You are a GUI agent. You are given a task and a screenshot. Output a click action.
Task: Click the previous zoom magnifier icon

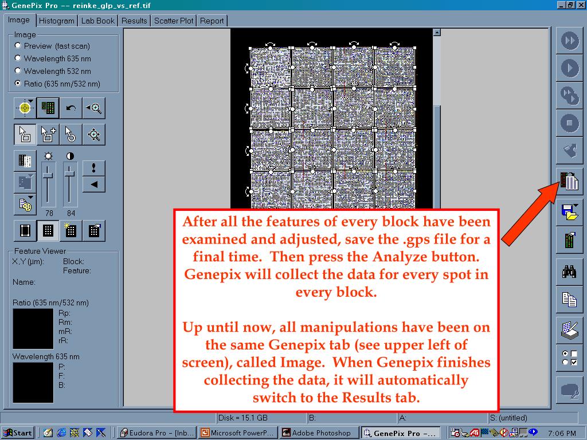(93, 108)
